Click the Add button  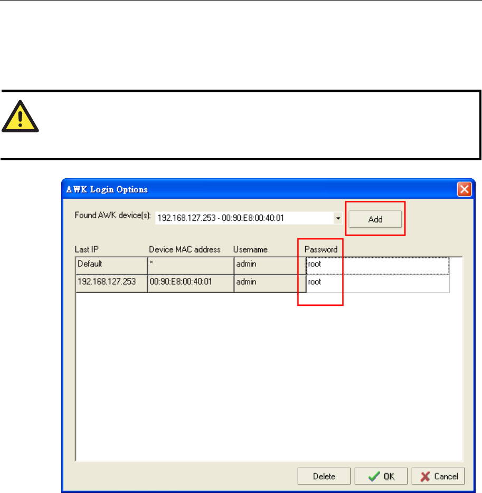[x=375, y=219]
